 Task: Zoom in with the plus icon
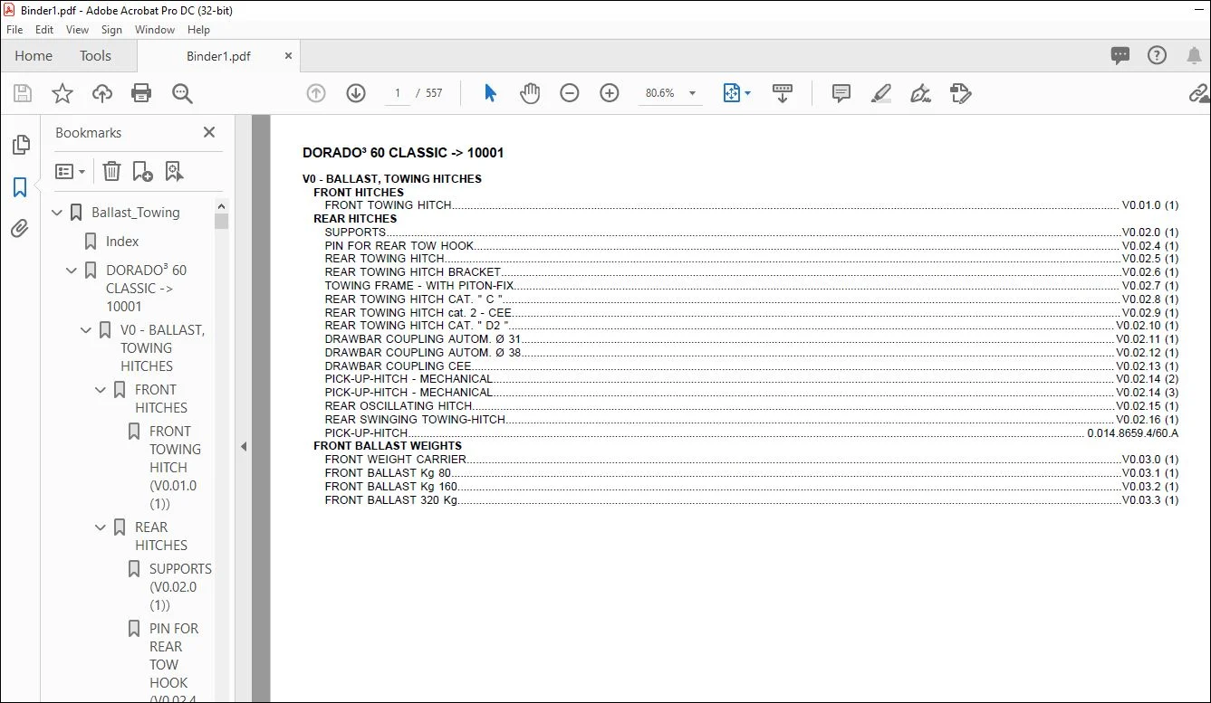click(x=610, y=93)
